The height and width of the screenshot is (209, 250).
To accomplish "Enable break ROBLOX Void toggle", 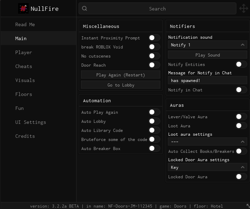I will click(x=154, y=47).
